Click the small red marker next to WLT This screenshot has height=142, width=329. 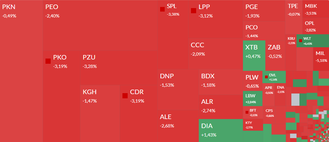coord(300,40)
